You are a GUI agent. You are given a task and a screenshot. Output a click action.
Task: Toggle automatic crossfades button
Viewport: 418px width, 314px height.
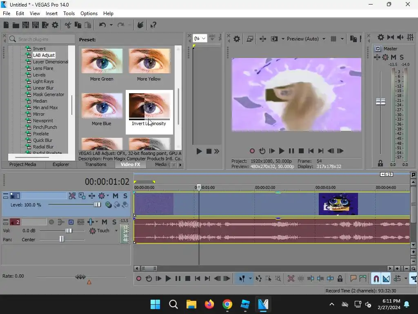point(386,279)
